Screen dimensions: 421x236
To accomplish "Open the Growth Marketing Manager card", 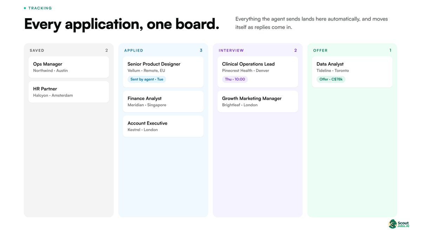I will point(258,102).
